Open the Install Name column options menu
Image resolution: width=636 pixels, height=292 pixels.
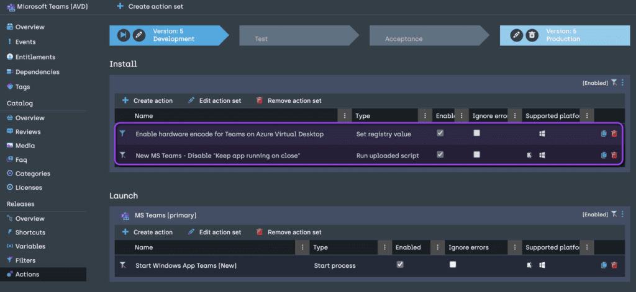pos(345,116)
